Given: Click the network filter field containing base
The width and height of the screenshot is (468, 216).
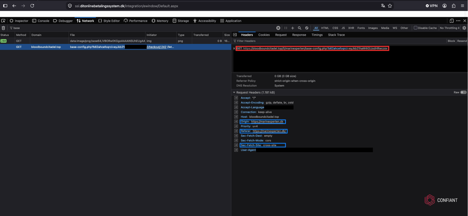Looking at the screenshot, I should (x=142, y=28).
